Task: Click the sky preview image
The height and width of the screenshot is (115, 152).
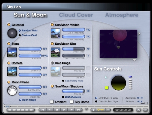Action: [x=118, y=44]
